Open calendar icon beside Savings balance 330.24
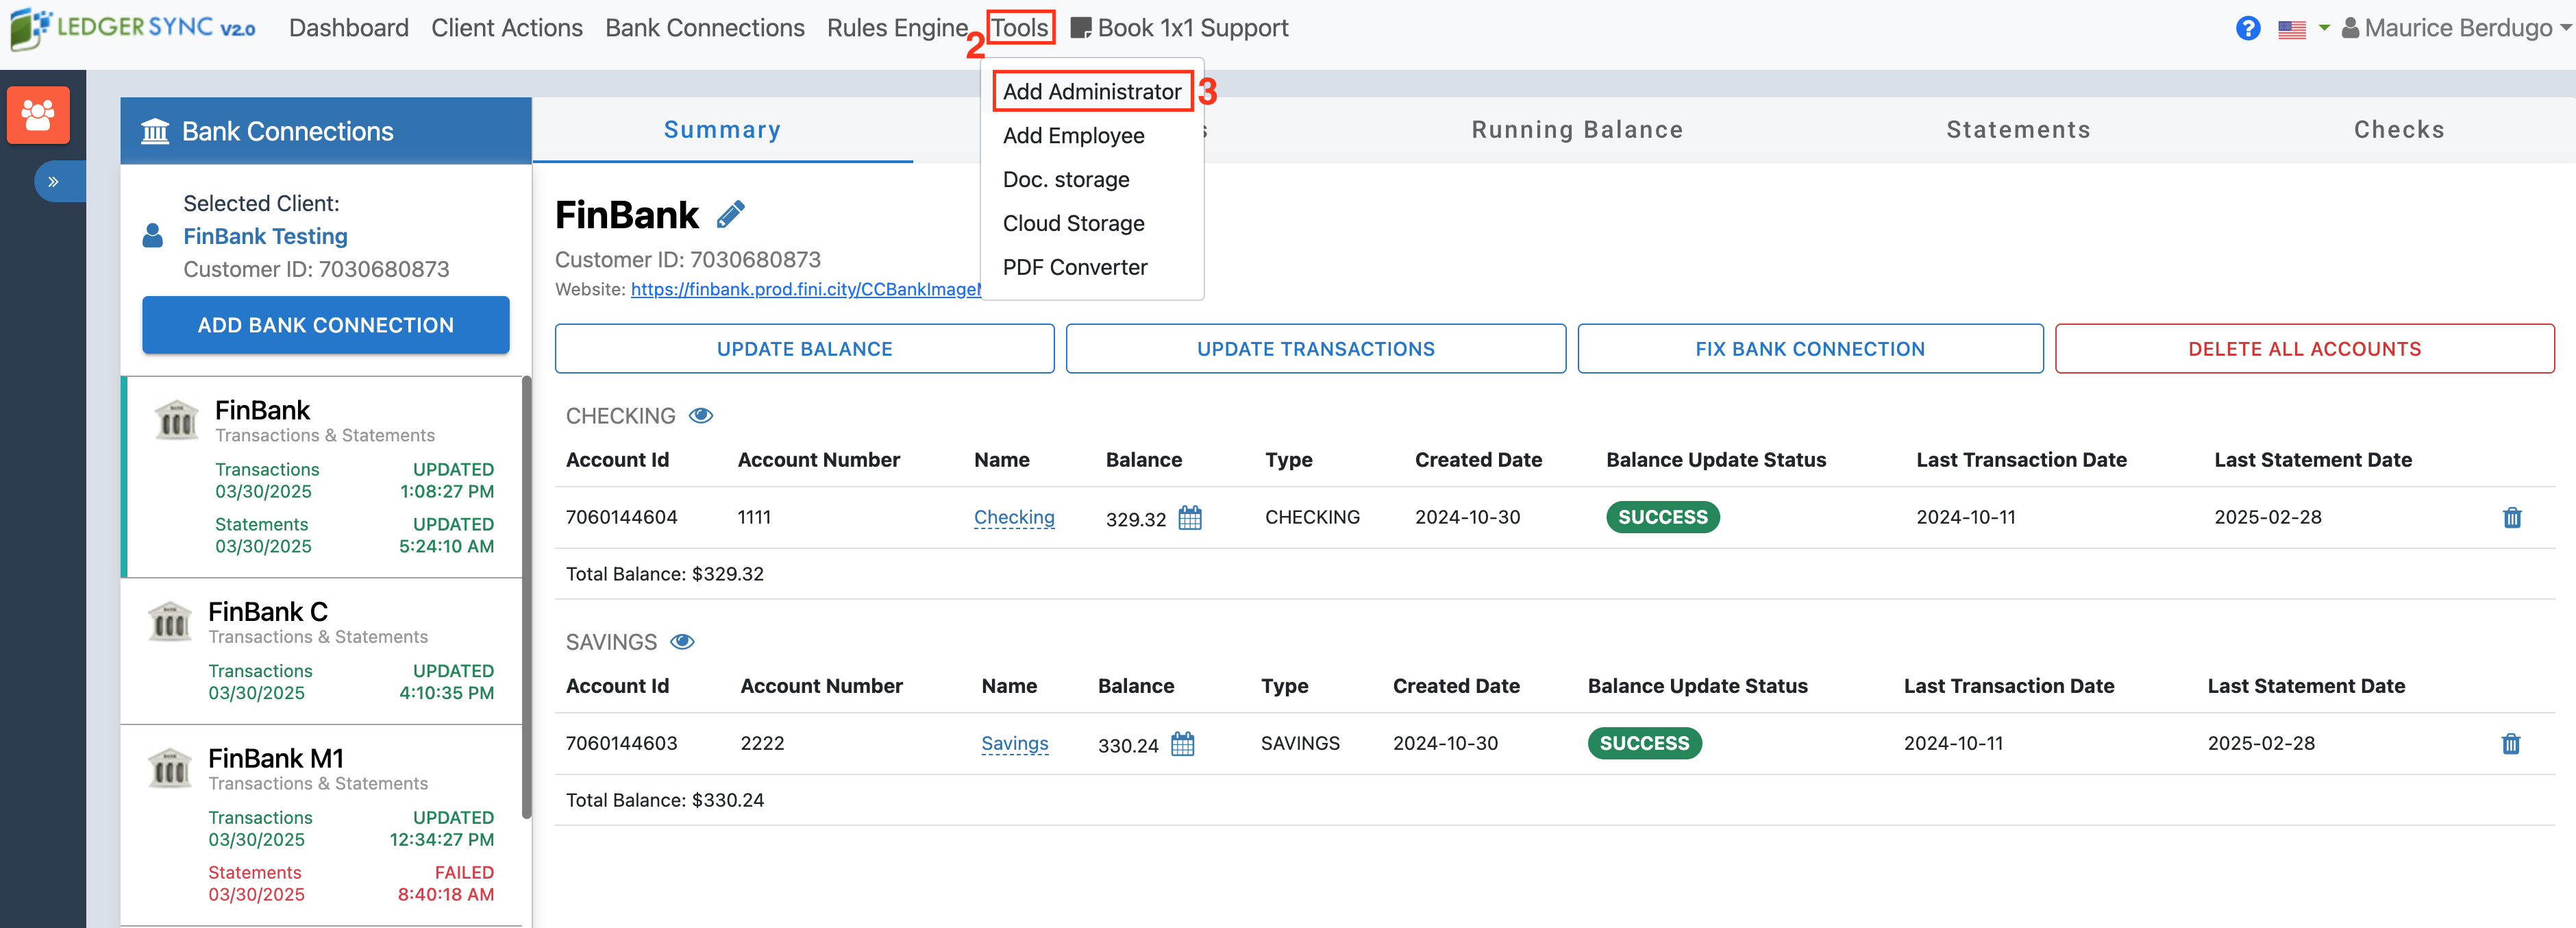This screenshot has width=2576, height=928. [1182, 744]
